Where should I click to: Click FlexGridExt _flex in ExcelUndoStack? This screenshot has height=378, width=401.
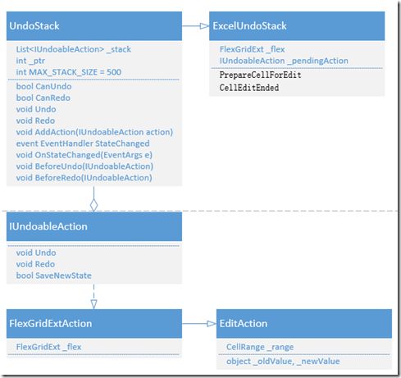(253, 49)
